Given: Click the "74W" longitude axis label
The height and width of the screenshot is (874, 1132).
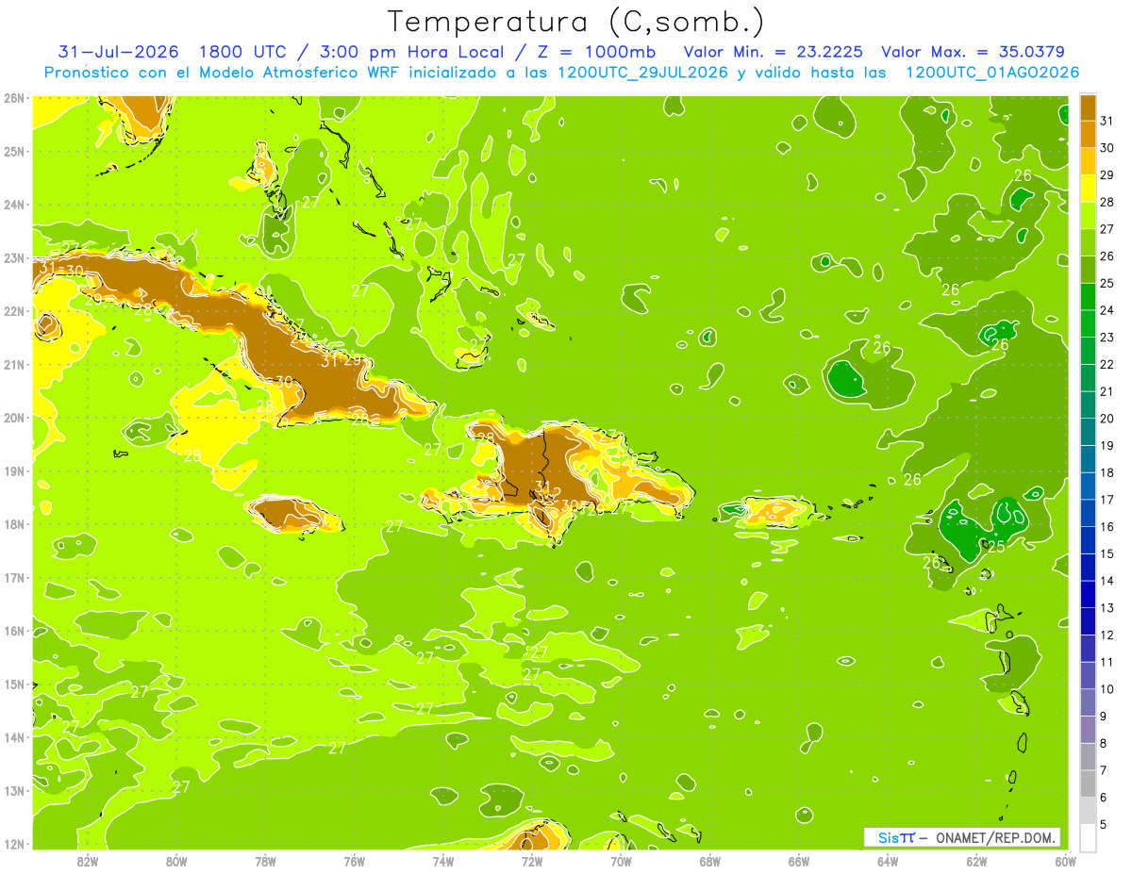Looking at the screenshot, I should tap(442, 861).
